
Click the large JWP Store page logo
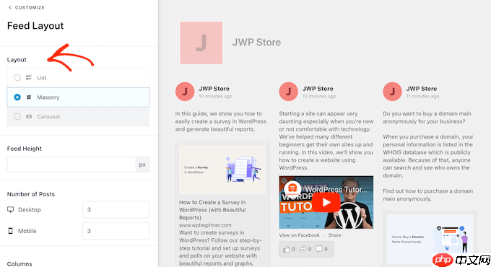point(201,43)
